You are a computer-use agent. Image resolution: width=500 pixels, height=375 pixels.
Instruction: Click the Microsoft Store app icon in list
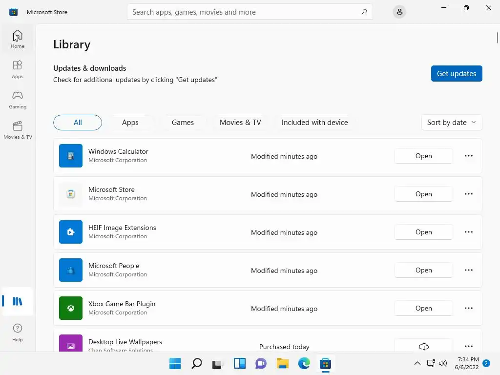[x=71, y=194]
